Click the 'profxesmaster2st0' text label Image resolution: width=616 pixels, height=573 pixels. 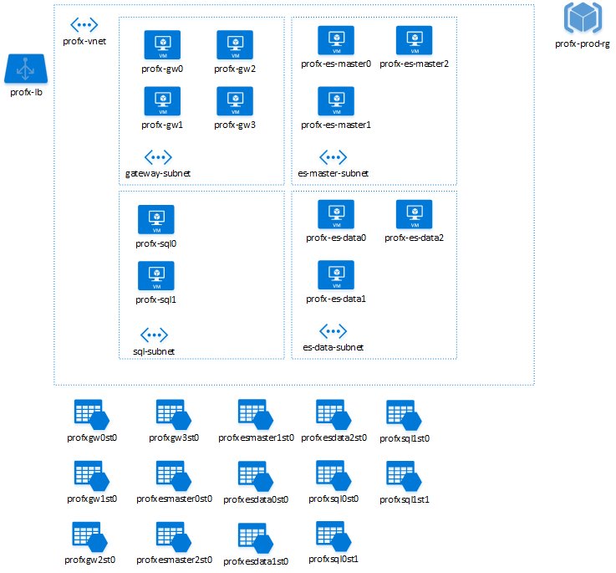tap(174, 560)
